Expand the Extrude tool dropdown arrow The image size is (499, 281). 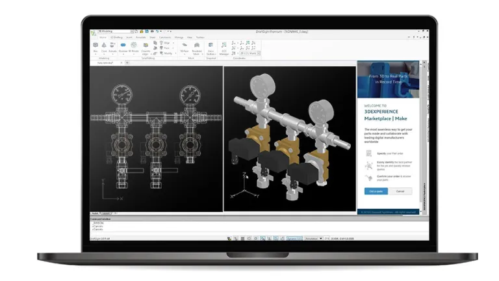112,54
